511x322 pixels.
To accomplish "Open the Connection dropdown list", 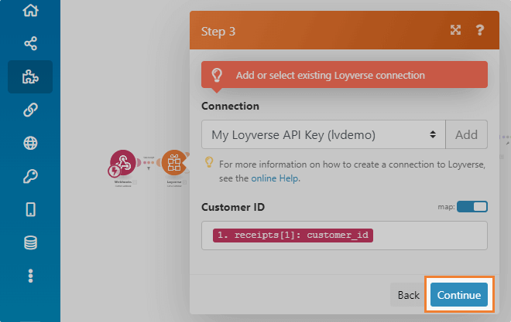I will click(x=324, y=134).
